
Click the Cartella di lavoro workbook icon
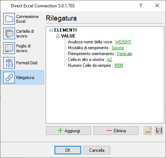(x=9, y=33)
